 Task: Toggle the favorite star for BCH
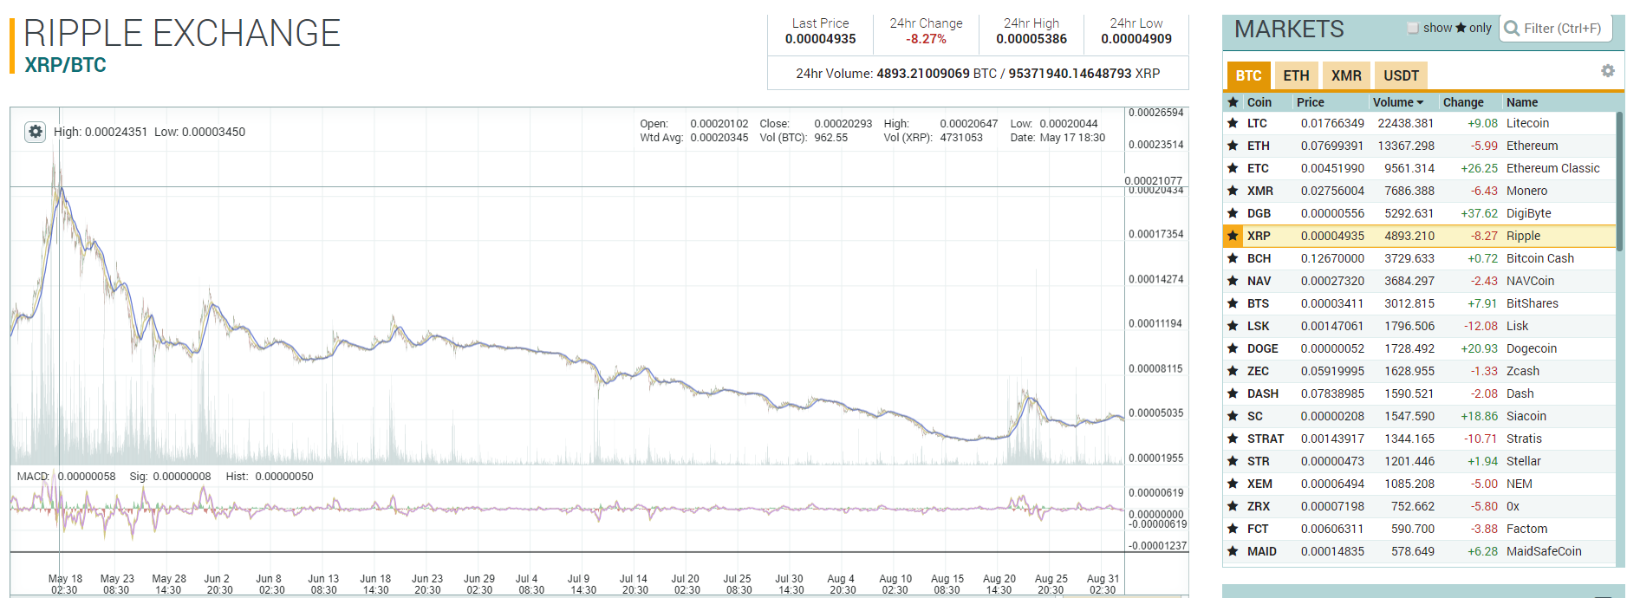(x=1233, y=258)
